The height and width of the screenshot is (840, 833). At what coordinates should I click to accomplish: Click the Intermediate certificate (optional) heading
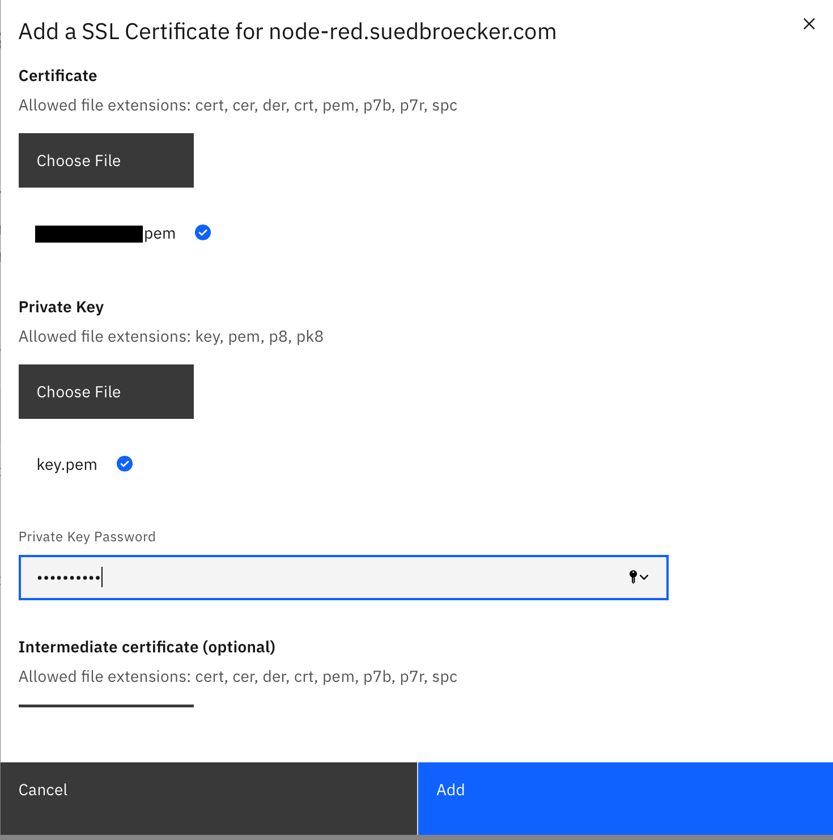click(147, 647)
